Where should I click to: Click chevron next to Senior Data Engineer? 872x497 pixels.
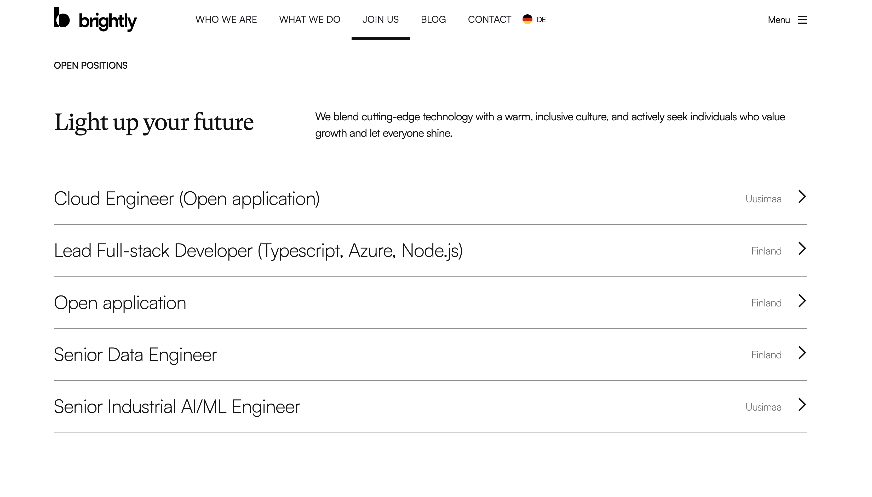click(802, 353)
